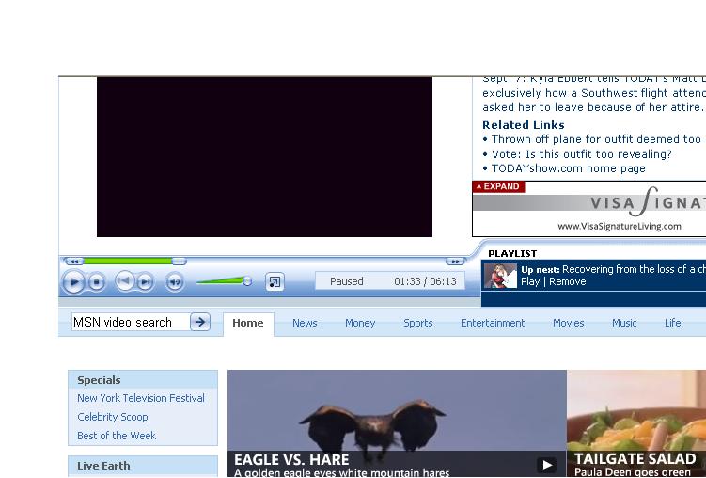Click the green volume slider
The height and width of the screenshot is (478, 706).
(224, 280)
